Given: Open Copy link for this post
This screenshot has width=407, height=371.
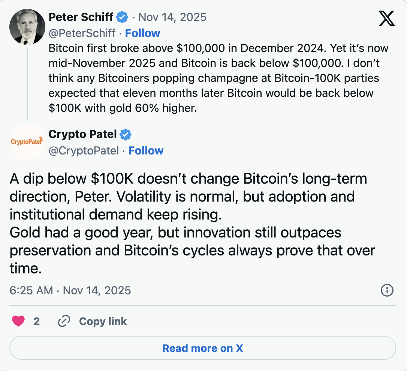Looking at the screenshot, I should [x=102, y=321].
